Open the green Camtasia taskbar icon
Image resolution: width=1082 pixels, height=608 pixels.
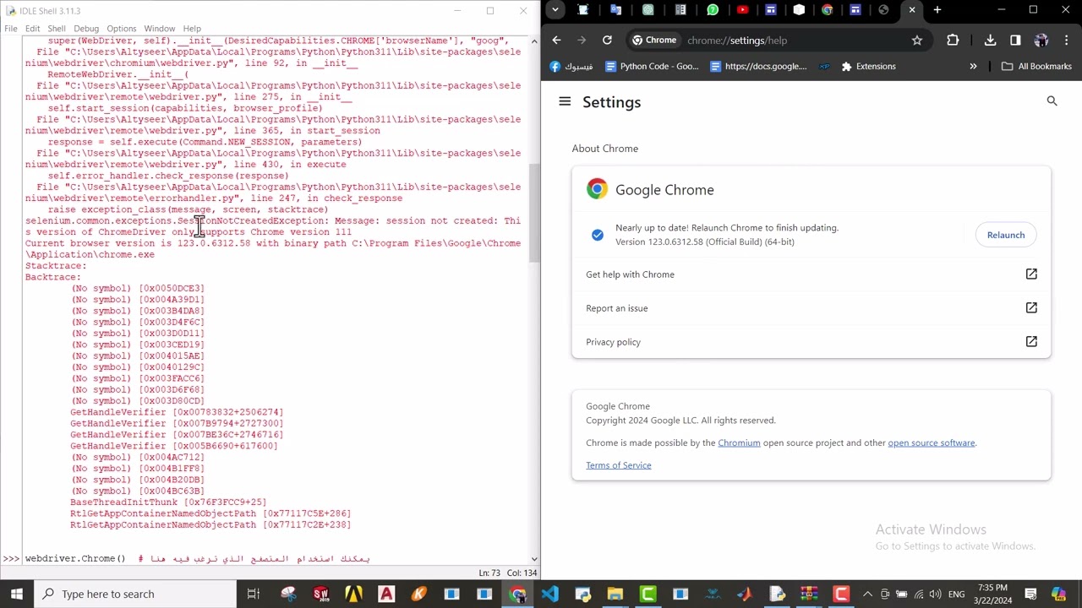coord(648,594)
